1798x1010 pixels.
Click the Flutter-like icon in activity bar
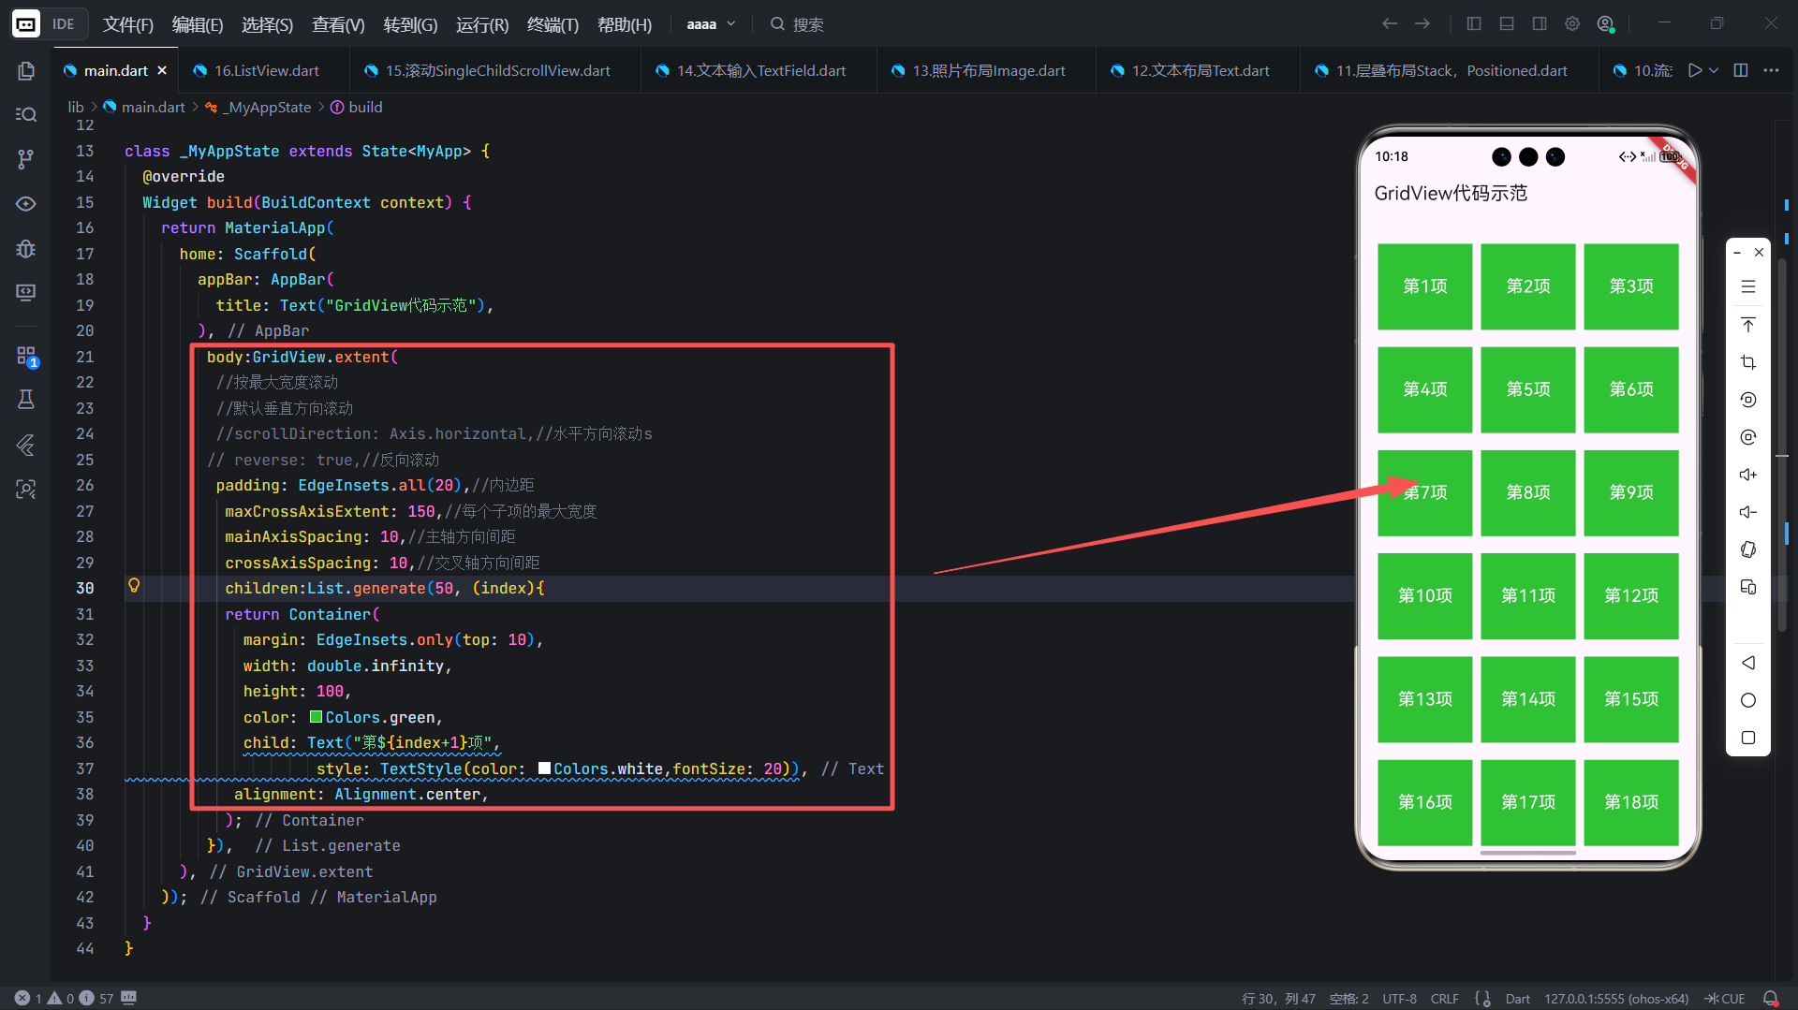(x=26, y=445)
